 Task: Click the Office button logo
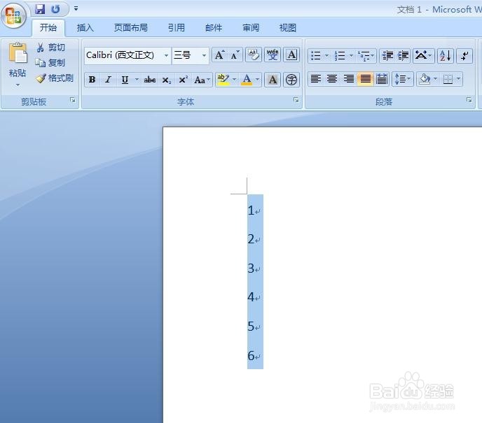point(13,15)
